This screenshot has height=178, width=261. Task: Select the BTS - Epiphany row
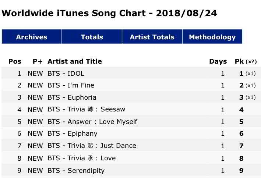[73, 134]
